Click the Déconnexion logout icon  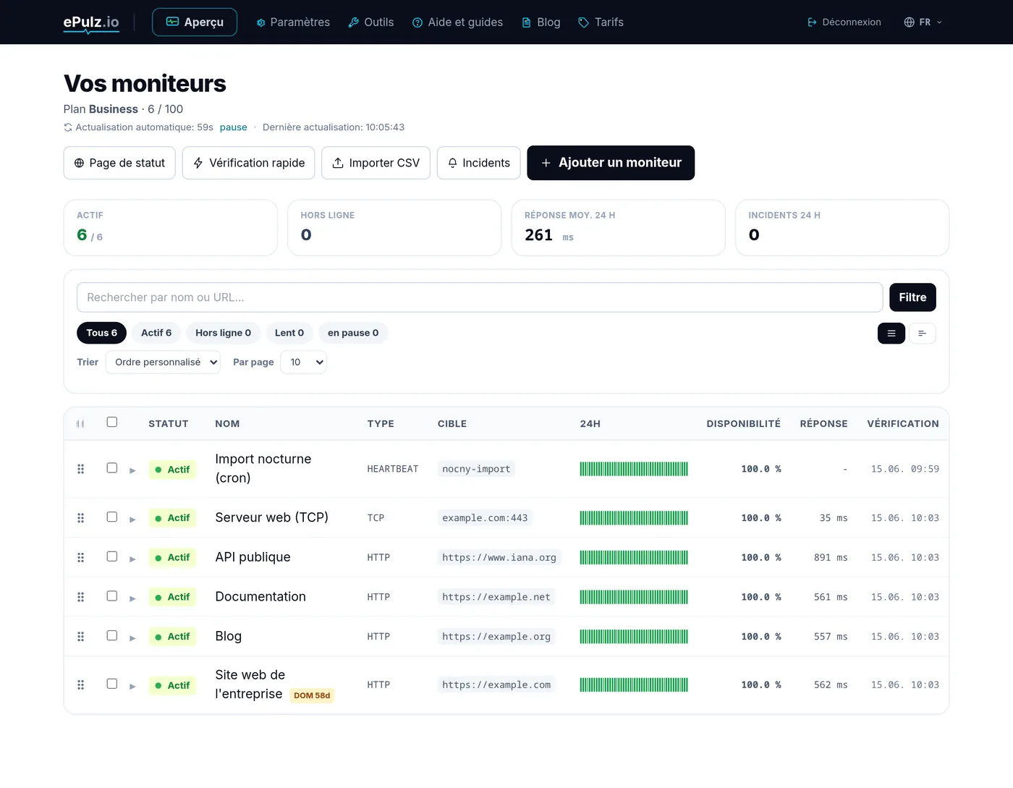[x=812, y=22]
